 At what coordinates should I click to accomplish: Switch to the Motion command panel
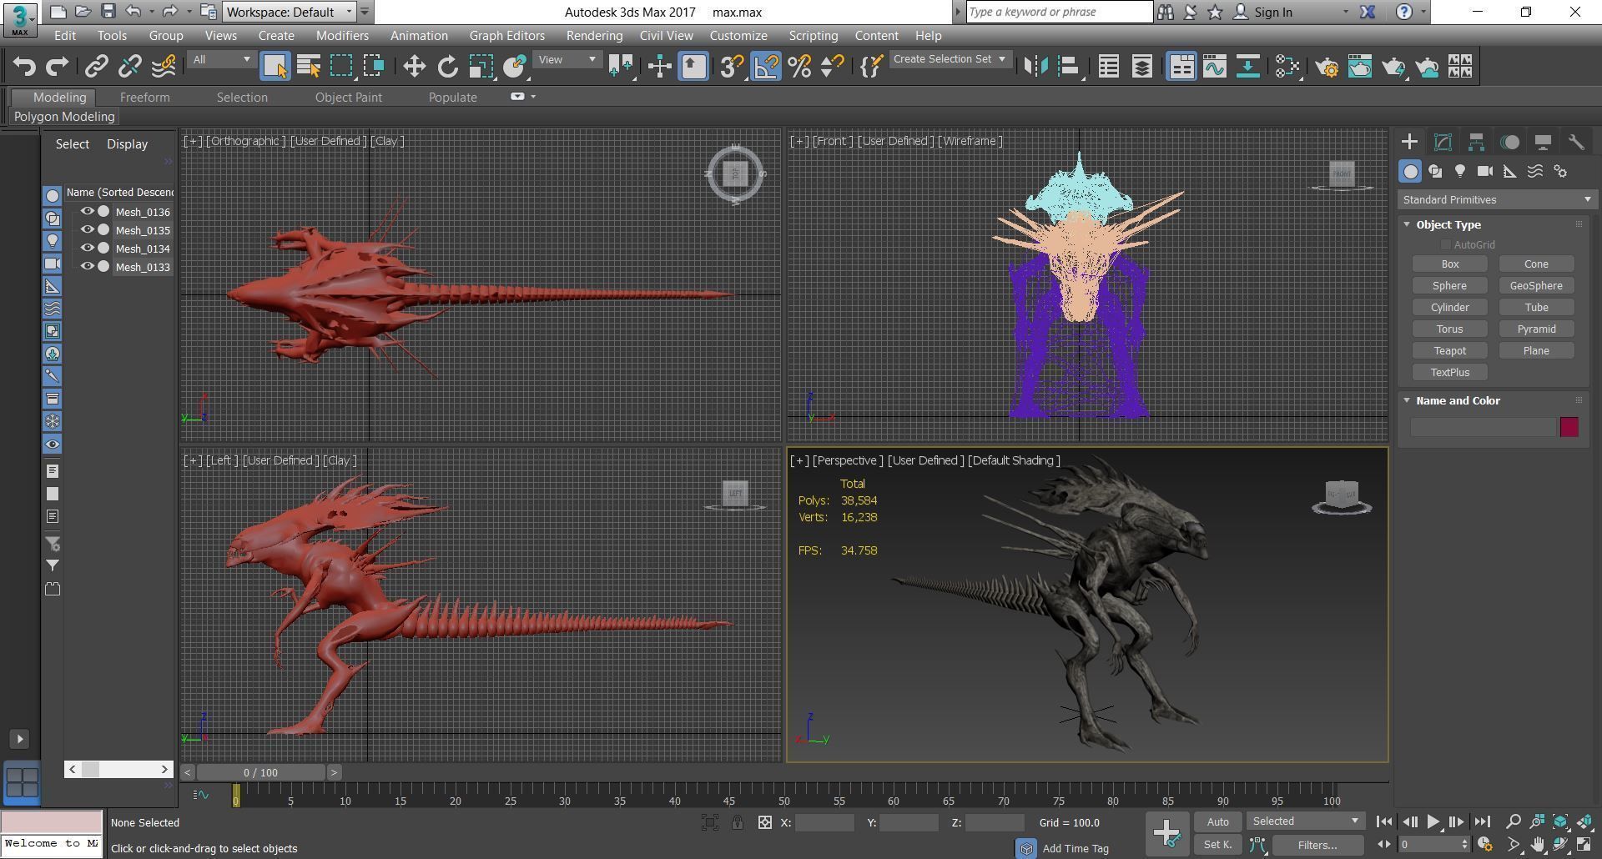point(1509,142)
